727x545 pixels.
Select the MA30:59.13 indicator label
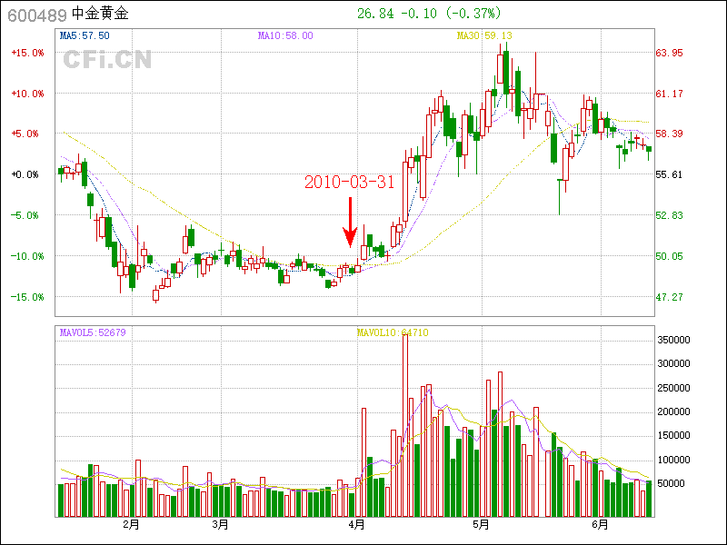[x=484, y=35]
